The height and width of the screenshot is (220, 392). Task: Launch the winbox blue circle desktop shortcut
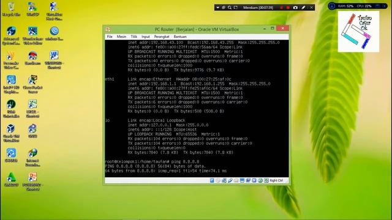(x=55, y=34)
